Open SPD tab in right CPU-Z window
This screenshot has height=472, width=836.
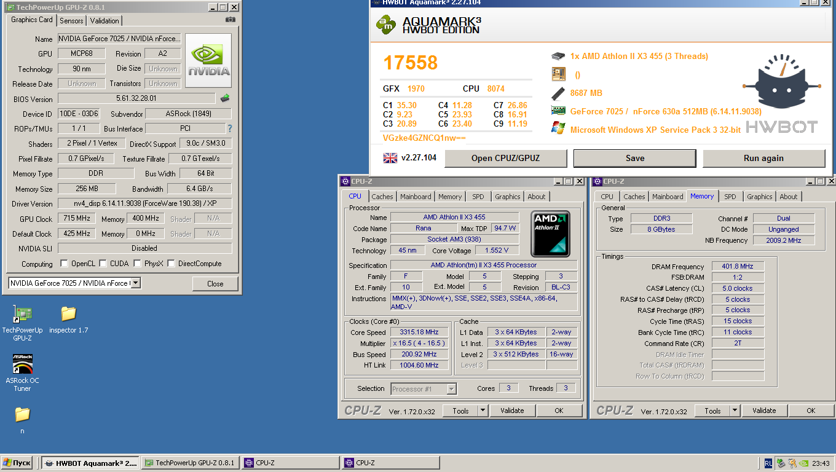pyautogui.click(x=730, y=197)
